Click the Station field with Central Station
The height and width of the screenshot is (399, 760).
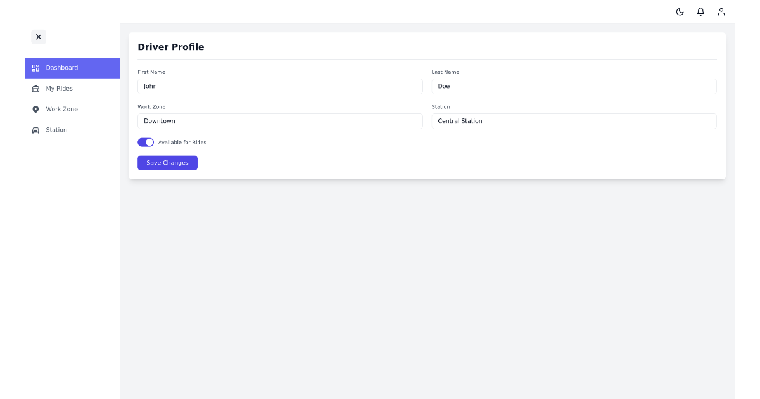[x=574, y=121]
